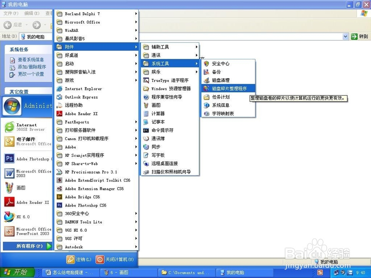Open 磁盘碎片整理程序 from system tools
This screenshot has width=371, height=278.
(x=228, y=89)
